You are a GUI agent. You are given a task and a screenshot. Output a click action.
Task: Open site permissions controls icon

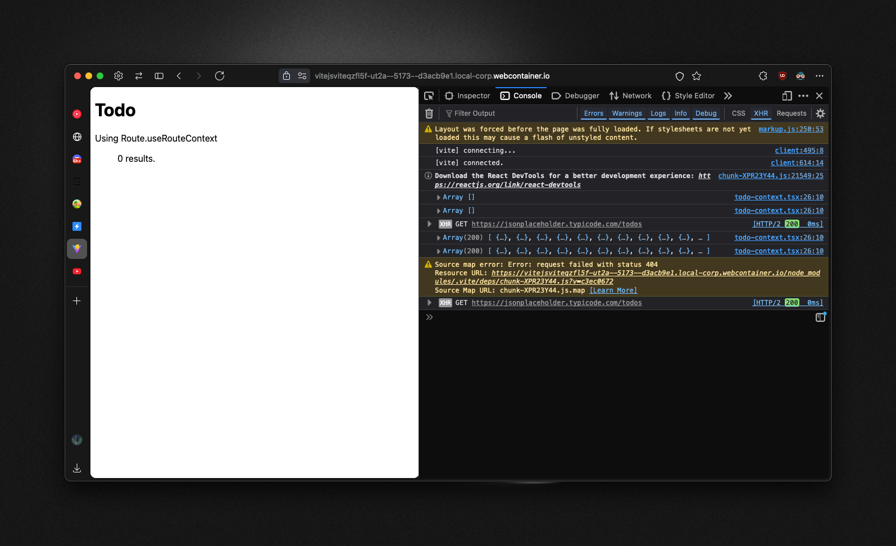(x=302, y=76)
